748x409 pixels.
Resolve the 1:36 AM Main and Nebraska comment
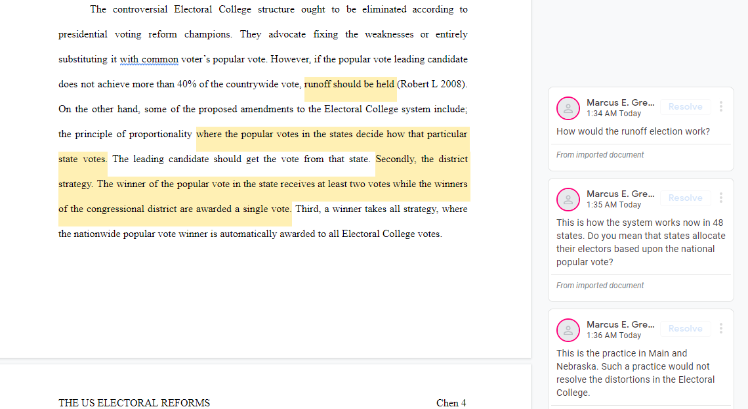tap(685, 329)
